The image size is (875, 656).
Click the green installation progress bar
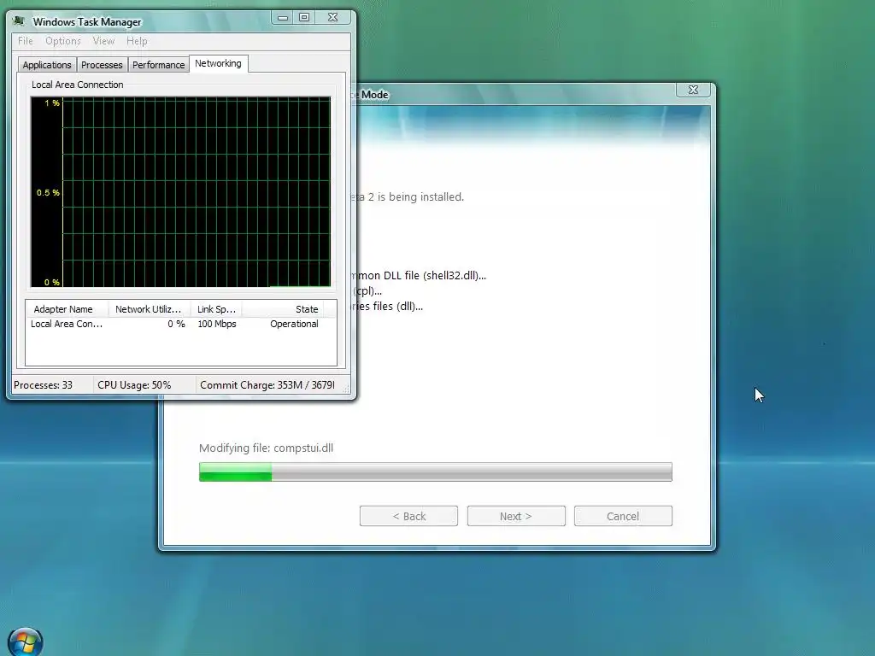(435, 471)
